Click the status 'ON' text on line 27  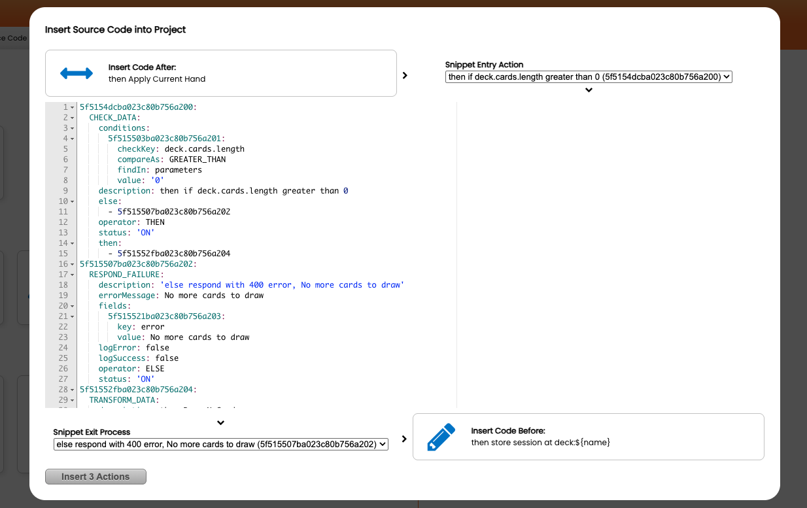coord(146,379)
